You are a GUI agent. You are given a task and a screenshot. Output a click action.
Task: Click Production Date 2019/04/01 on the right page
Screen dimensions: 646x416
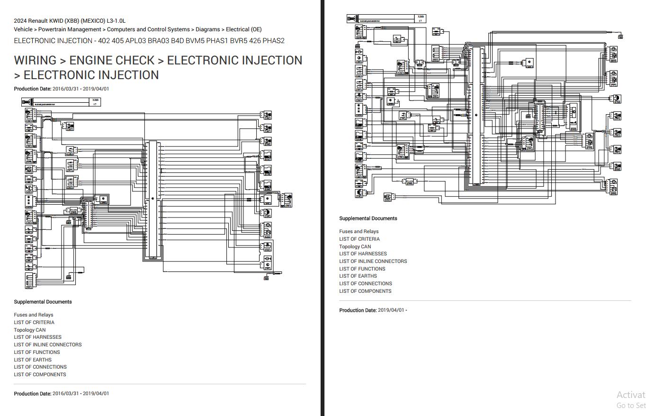click(373, 310)
